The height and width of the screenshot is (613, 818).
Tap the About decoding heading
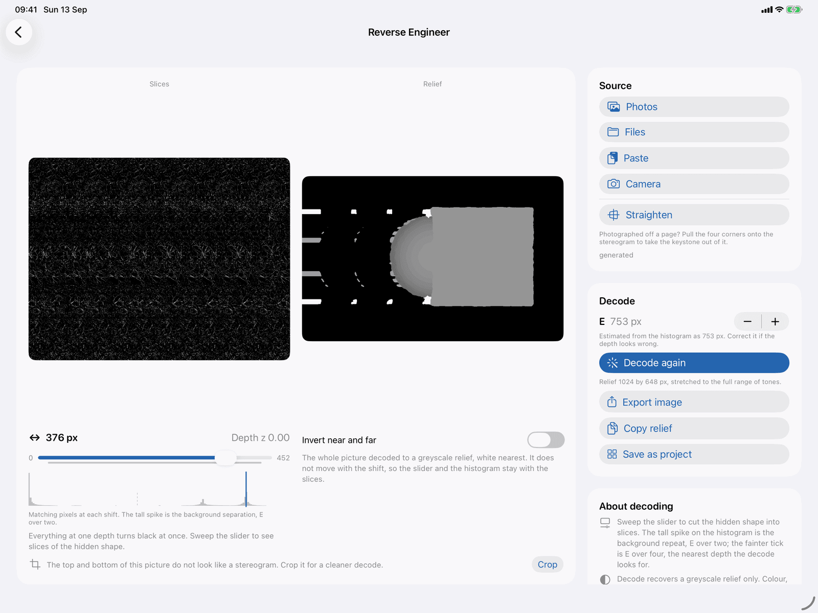click(x=636, y=506)
